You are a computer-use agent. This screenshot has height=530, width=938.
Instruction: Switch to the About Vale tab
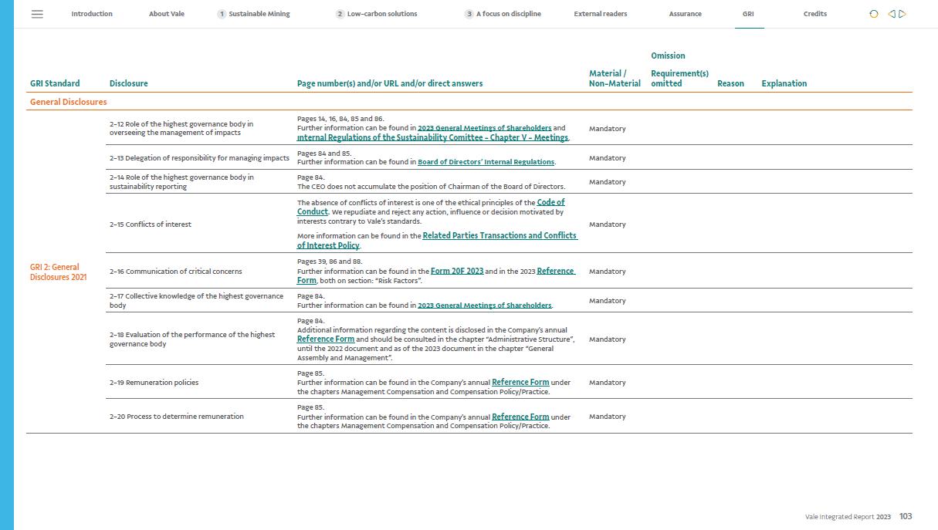click(x=167, y=14)
